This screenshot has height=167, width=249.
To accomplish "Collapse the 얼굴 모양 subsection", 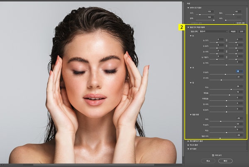I will click(x=190, y=114).
